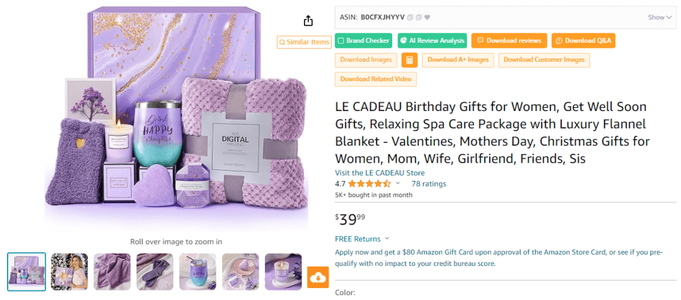
Task: Click the Brand Checker button
Action: (x=363, y=41)
